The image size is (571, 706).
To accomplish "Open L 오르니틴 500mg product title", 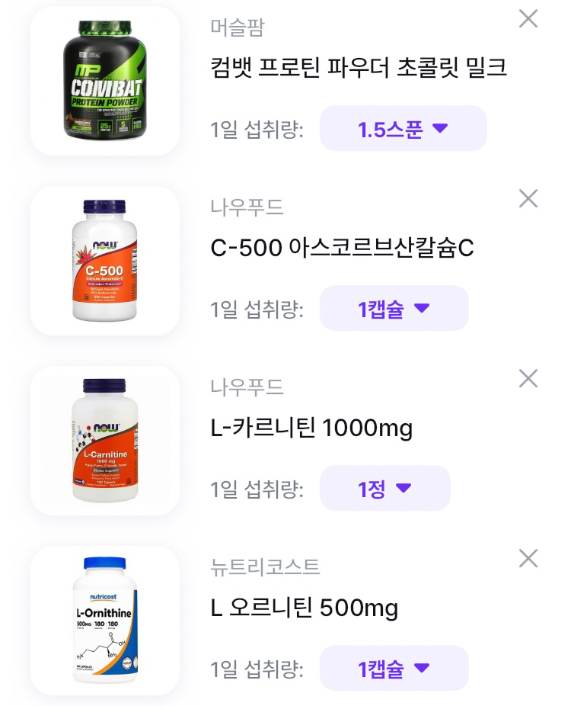I will (305, 608).
